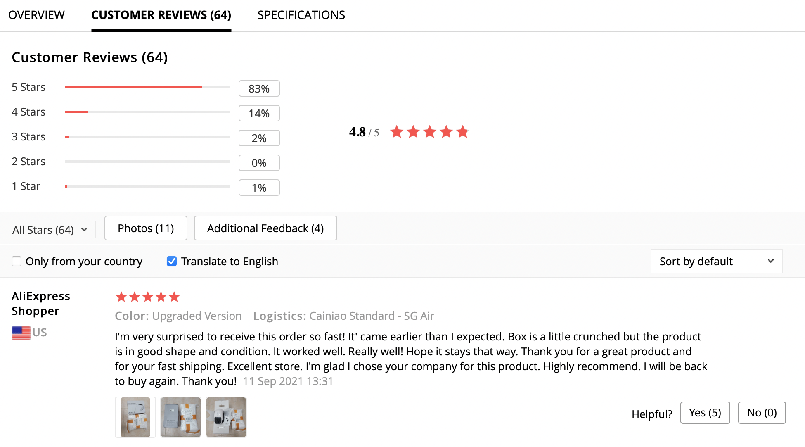805x447 pixels.
Task: Enable Only from your country checkbox
Action: [17, 261]
